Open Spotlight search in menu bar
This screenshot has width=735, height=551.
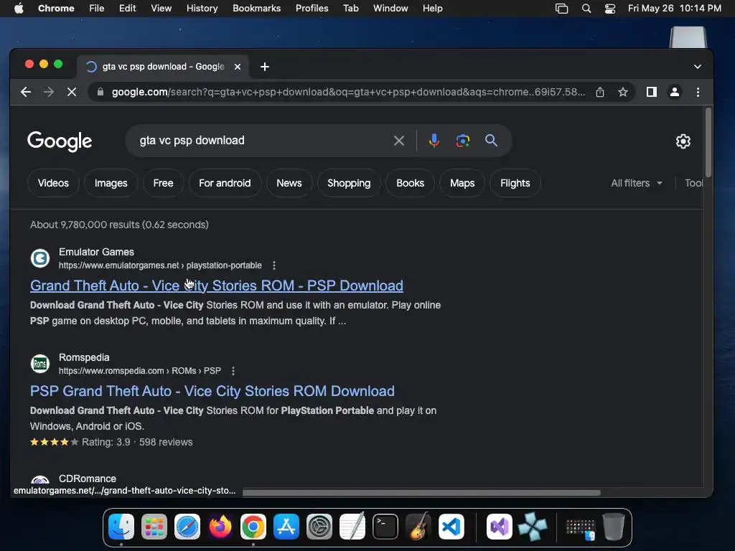(586, 9)
